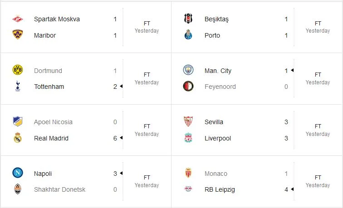This screenshot has width=343, height=208.
Task: Click the Real Madrid crest
Action: (18, 138)
